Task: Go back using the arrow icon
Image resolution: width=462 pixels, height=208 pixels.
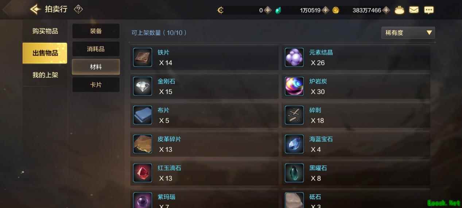Action: click(35, 9)
